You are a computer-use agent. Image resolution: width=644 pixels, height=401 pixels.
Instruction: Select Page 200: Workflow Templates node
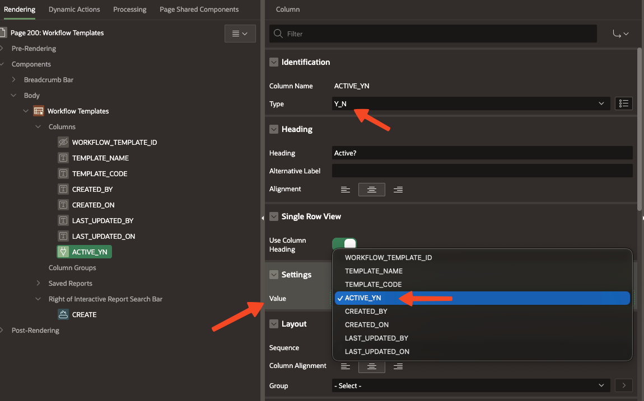point(57,33)
